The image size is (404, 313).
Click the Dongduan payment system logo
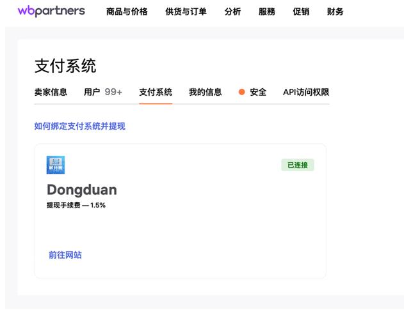tap(56, 165)
